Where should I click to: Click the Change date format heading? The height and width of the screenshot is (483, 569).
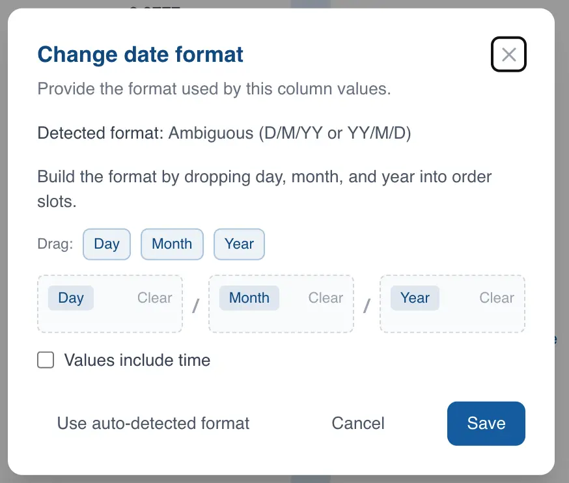tap(139, 54)
